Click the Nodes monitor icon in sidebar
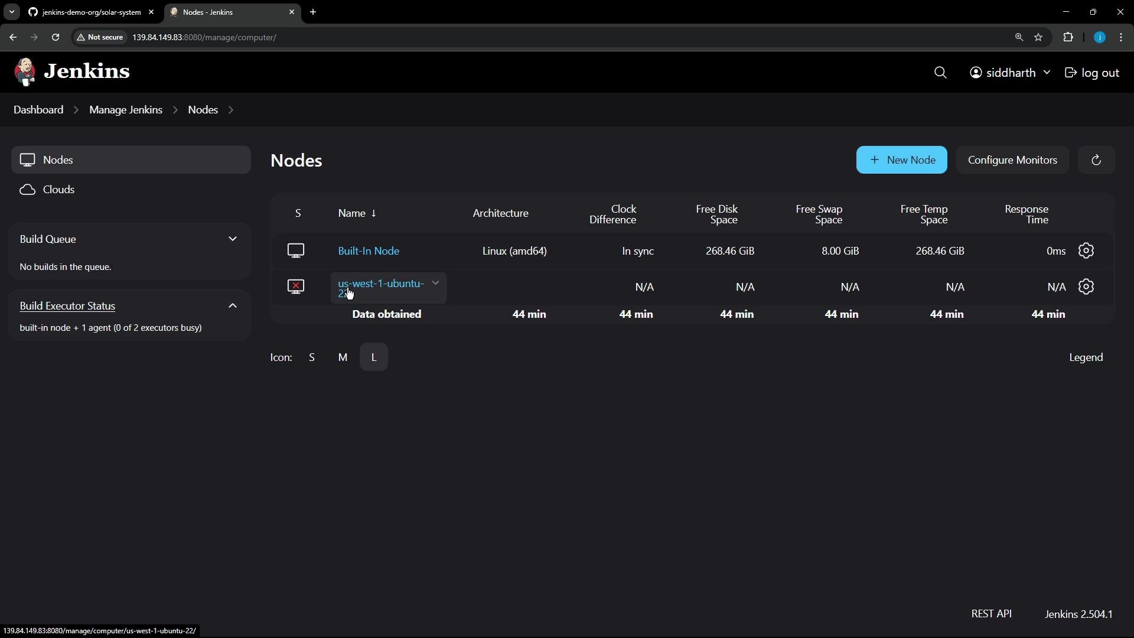Viewport: 1134px width, 638px height. tap(27, 160)
